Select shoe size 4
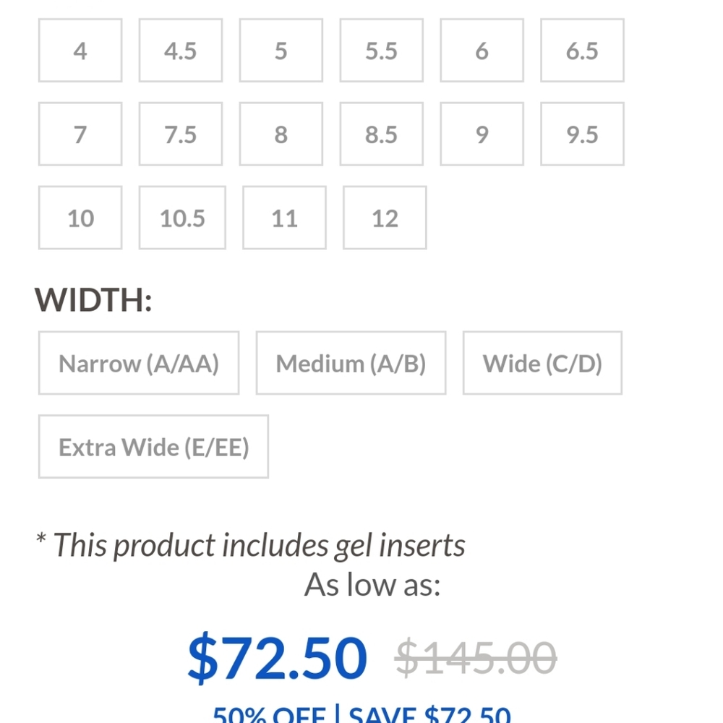 pos(80,51)
